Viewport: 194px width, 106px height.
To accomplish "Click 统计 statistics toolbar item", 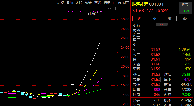I will [88, 3].
